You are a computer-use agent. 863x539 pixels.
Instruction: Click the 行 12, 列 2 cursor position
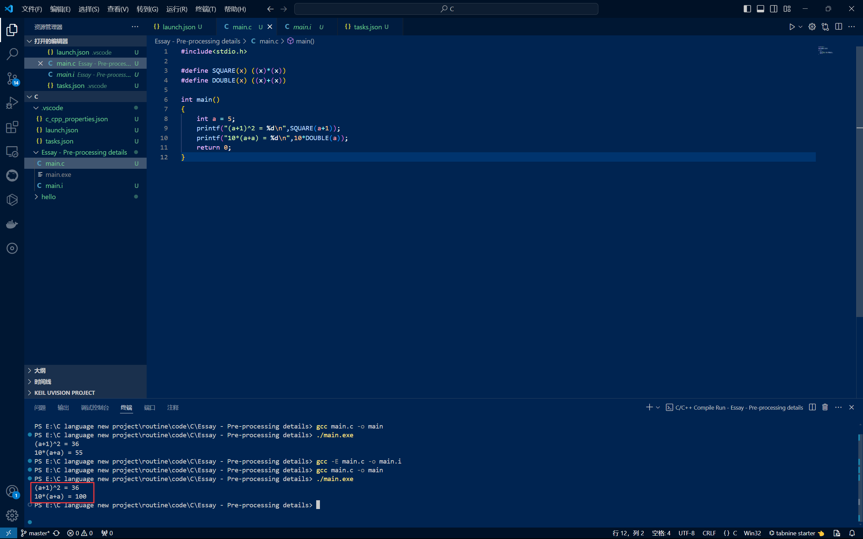628,533
